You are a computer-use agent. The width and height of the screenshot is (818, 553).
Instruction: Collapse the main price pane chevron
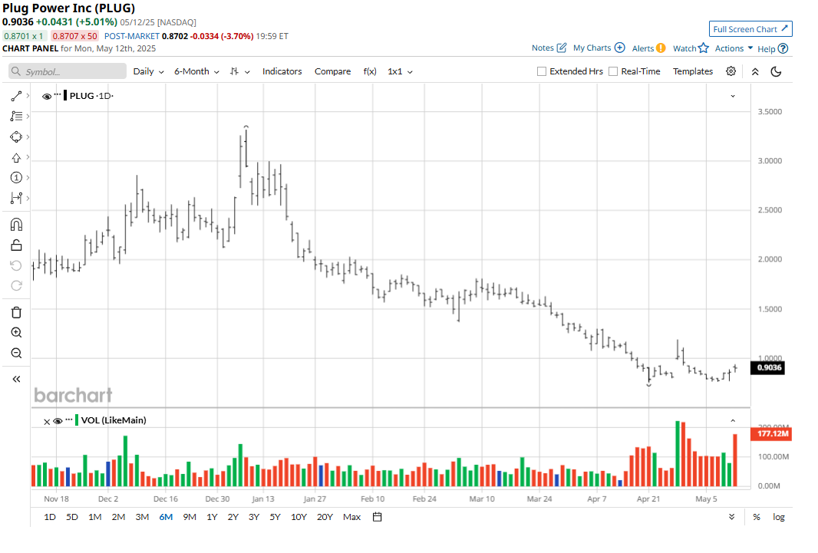click(x=733, y=96)
